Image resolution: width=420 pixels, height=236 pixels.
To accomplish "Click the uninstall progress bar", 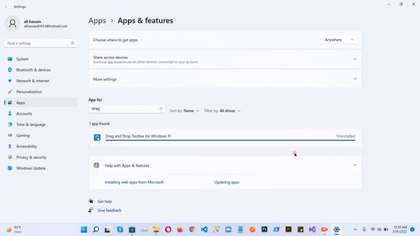I will pyautogui.click(x=230, y=140).
